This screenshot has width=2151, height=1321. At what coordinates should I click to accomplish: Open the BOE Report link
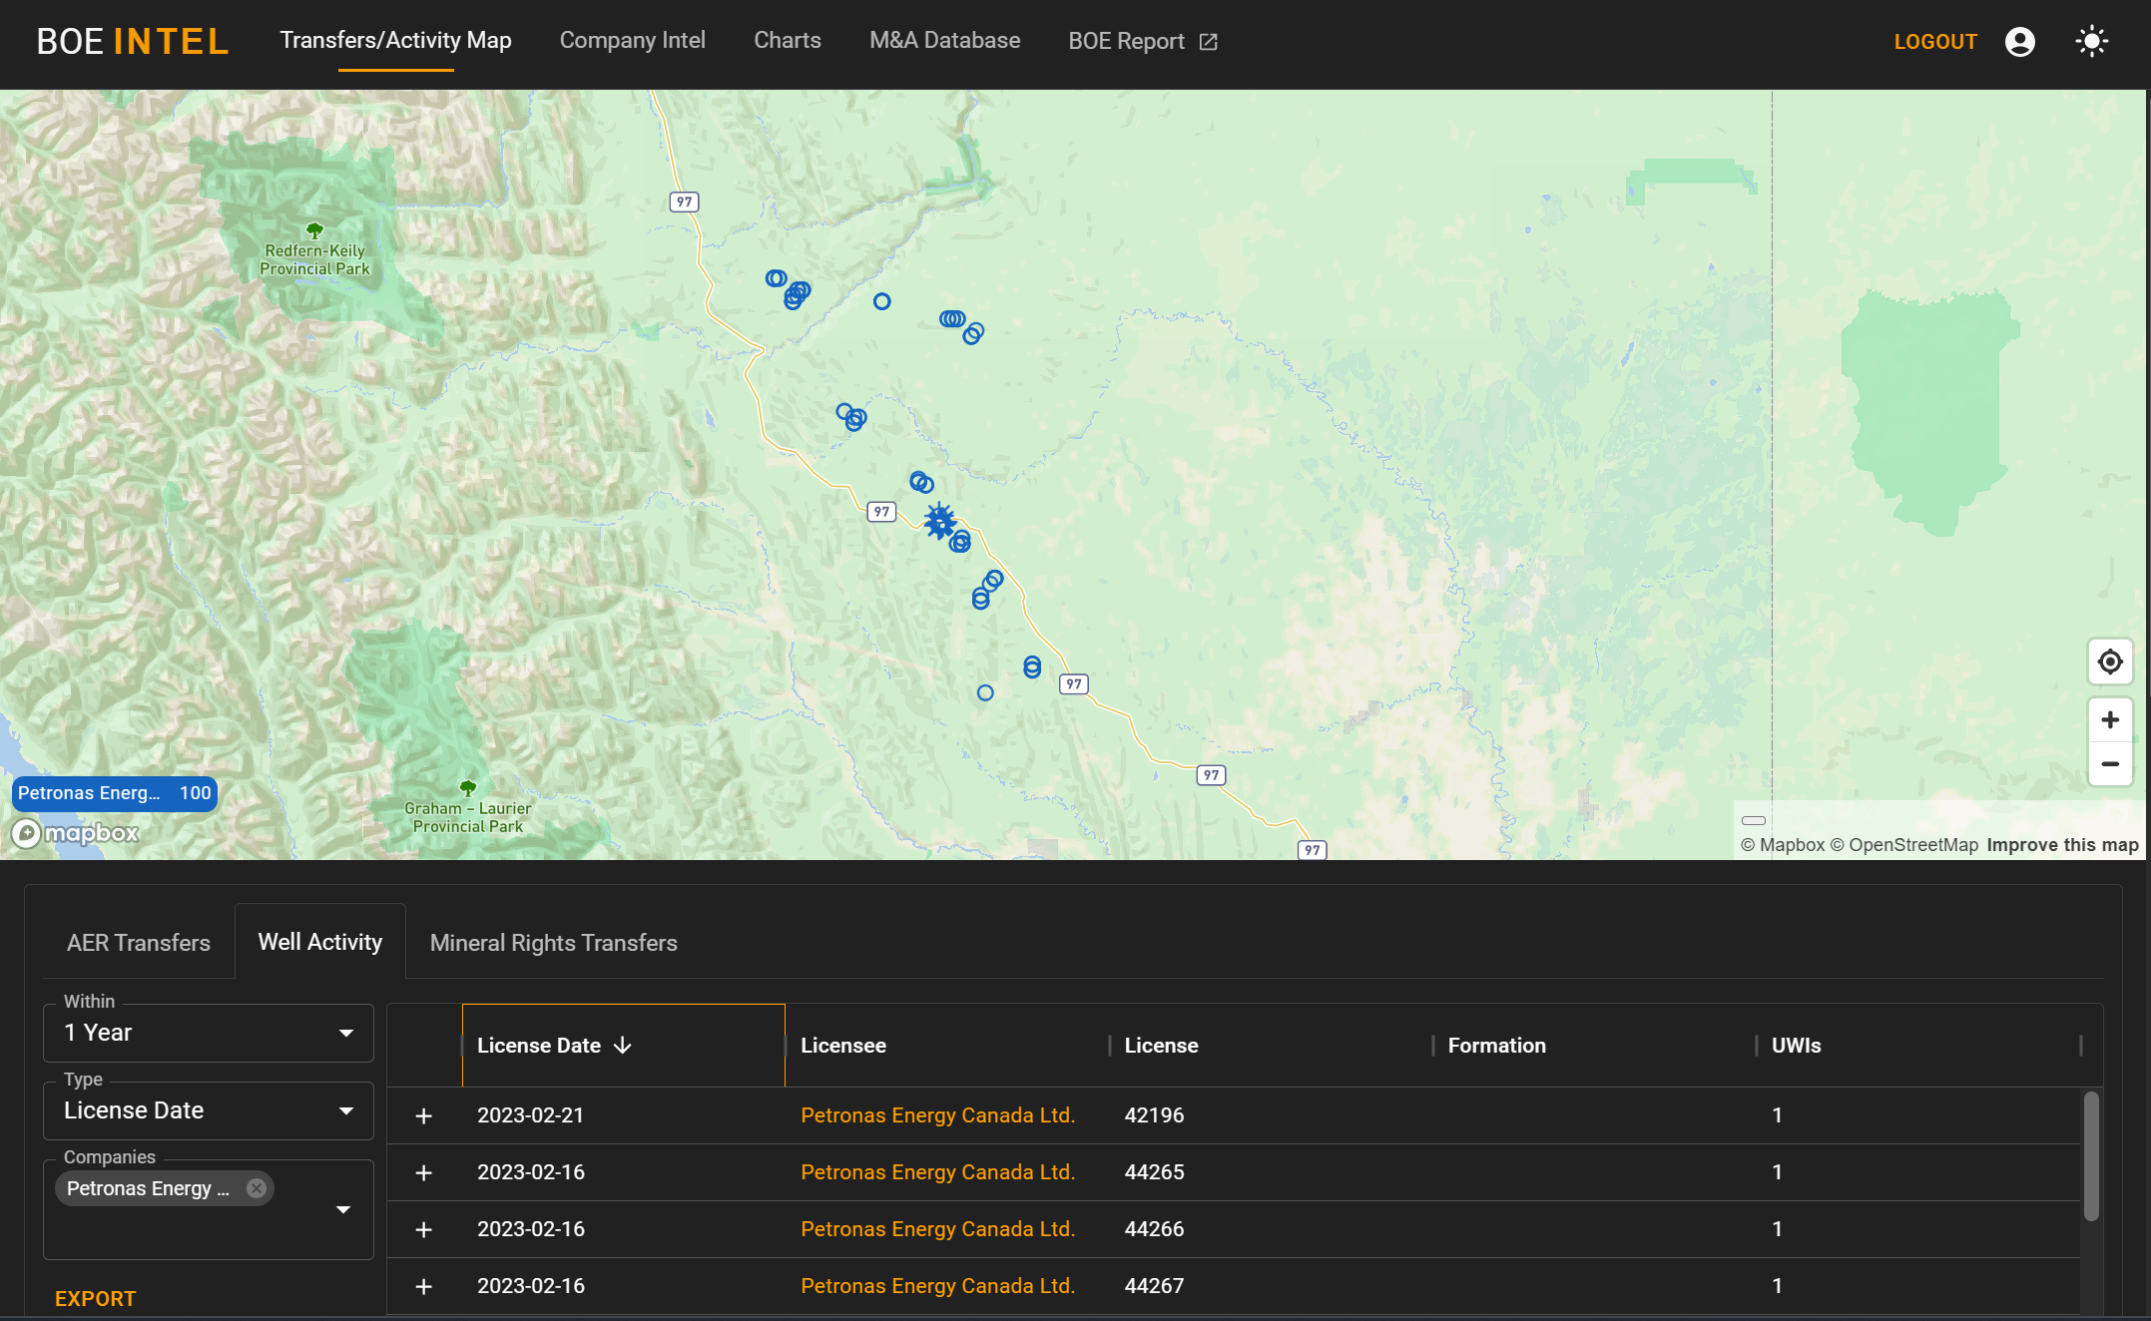pyautogui.click(x=1143, y=41)
